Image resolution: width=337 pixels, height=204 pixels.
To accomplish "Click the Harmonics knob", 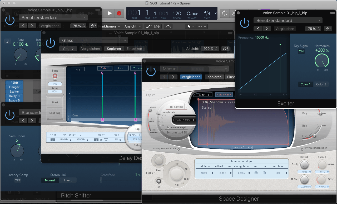I will click(x=322, y=61).
